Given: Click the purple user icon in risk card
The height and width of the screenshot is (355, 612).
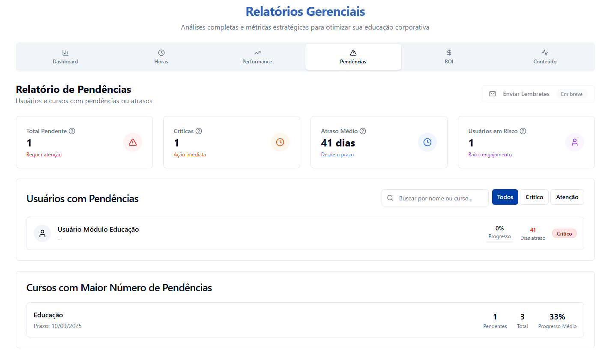Looking at the screenshot, I should 575,142.
